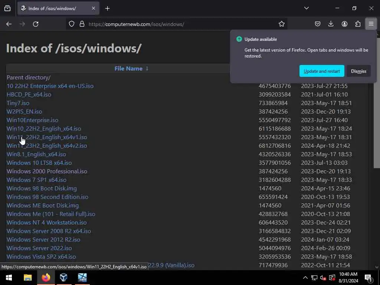Image resolution: width=380 pixels, height=285 pixels.
Task: Open Firefox account menu
Action: [x=344, y=24]
